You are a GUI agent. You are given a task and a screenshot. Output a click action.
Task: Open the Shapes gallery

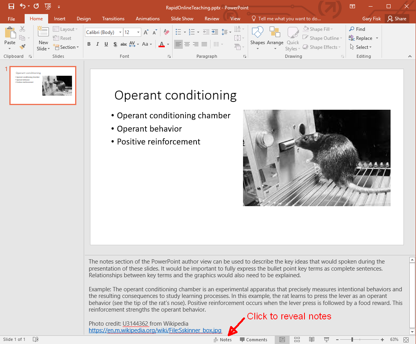(257, 38)
